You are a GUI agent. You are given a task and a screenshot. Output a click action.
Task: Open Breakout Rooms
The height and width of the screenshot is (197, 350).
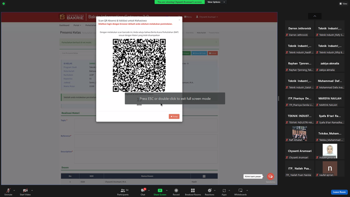click(193, 192)
